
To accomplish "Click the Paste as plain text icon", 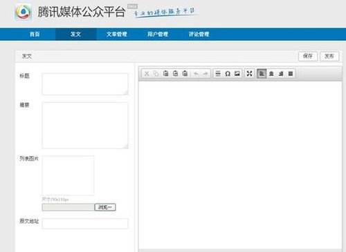I will (175, 74).
